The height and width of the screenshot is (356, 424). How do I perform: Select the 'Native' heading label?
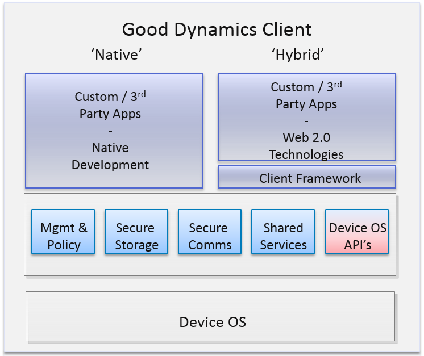tap(117, 55)
